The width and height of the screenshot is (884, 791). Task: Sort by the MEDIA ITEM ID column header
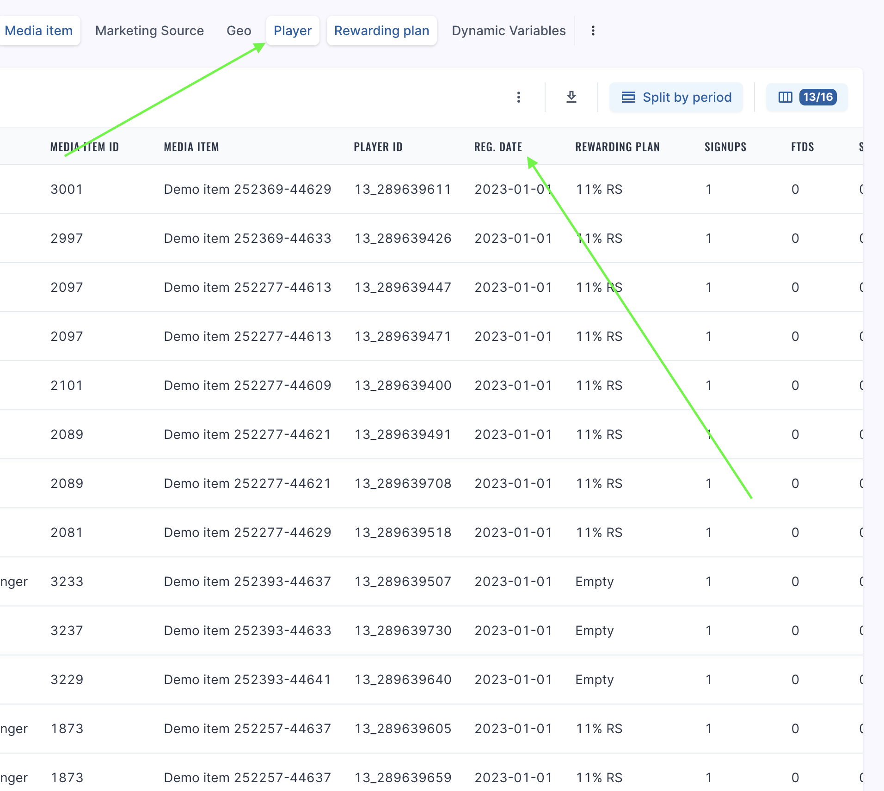tap(85, 147)
